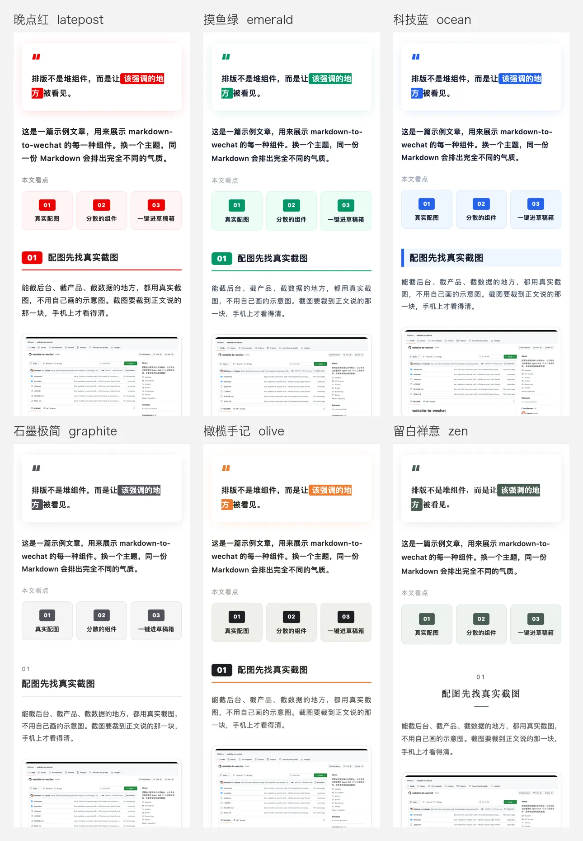This screenshot has height=841, width=583.
Task: Click the 科技蓝 ocean theme title
Action: (x=432, y=20)
